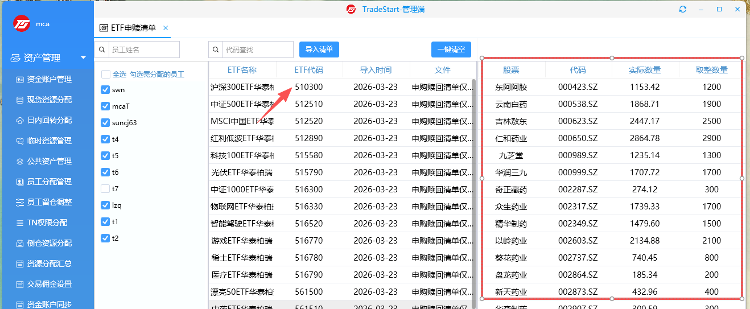Click the 员工留仓调整 sidebar icon
The width and height of the screenshot is (750, 309).
pyautogui.click(x=20, y=202)
